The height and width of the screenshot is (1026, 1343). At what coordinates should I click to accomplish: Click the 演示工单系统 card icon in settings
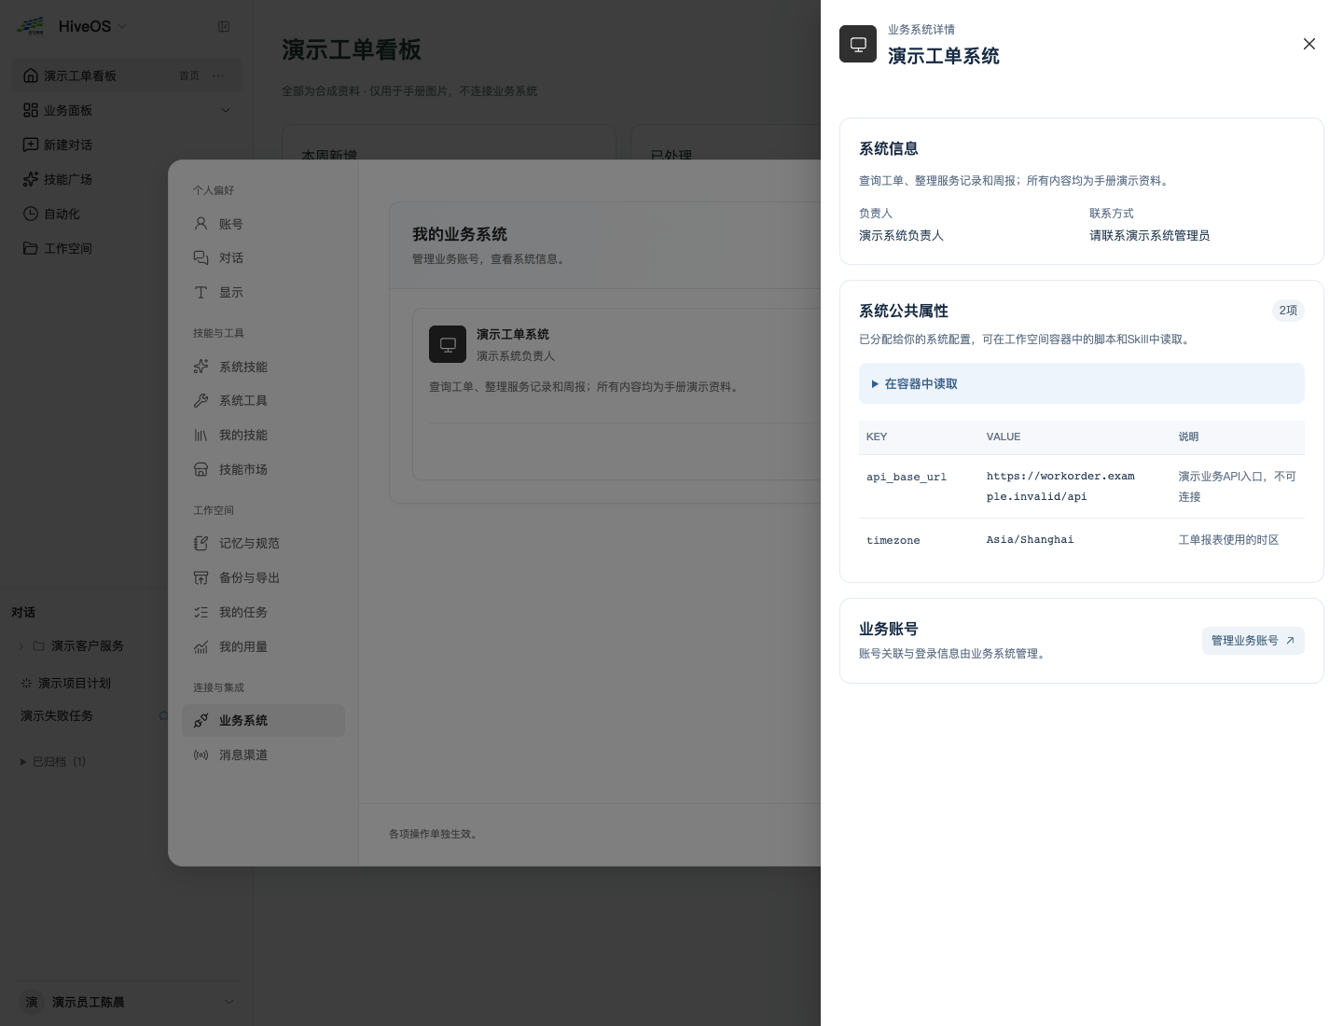448,344
